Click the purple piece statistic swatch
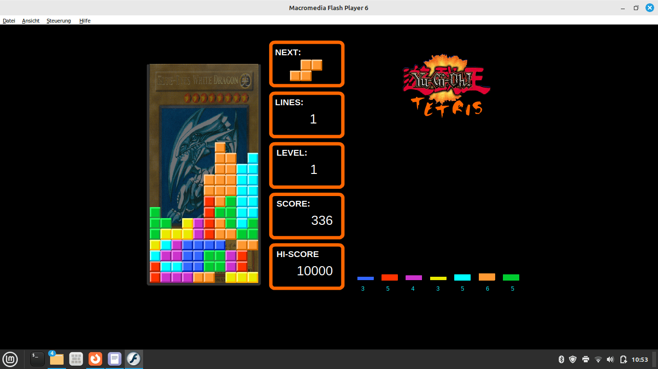 coord(414,278)
